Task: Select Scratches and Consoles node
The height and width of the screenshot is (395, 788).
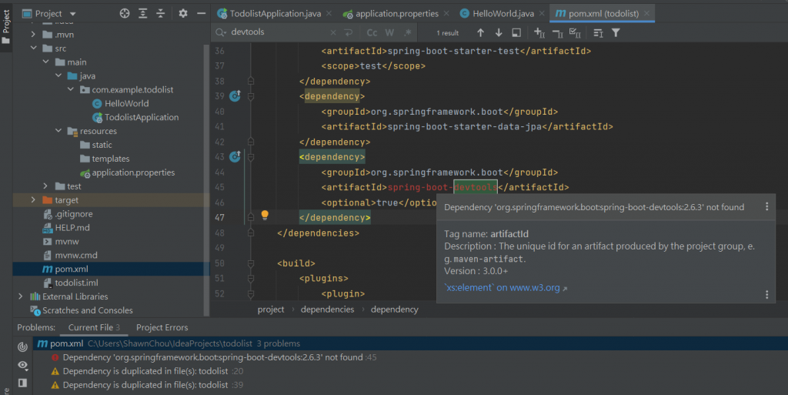Action: coord(82,310)
